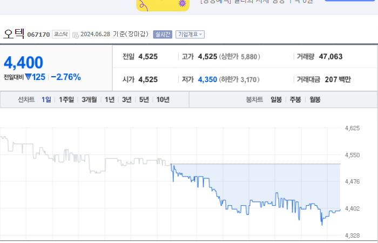Click the 상한가 5,880 text

click(x=240, y=57)
